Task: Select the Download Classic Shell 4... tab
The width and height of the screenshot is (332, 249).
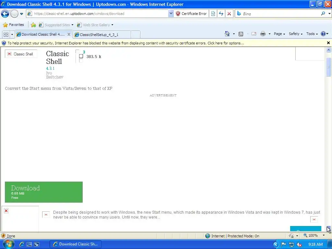Action: click(x=43, y=34)
